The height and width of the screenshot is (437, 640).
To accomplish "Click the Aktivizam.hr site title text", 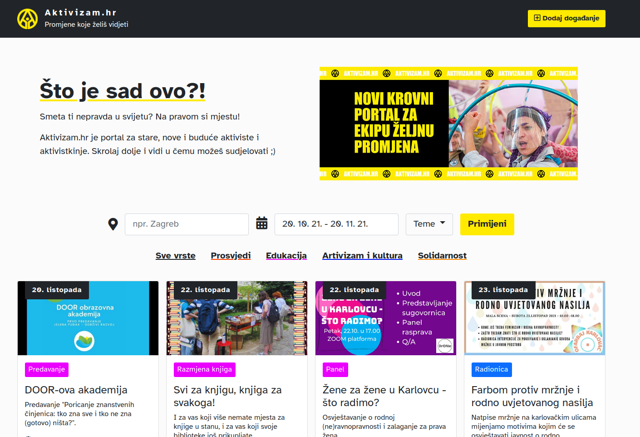I will tap(81, 13).
